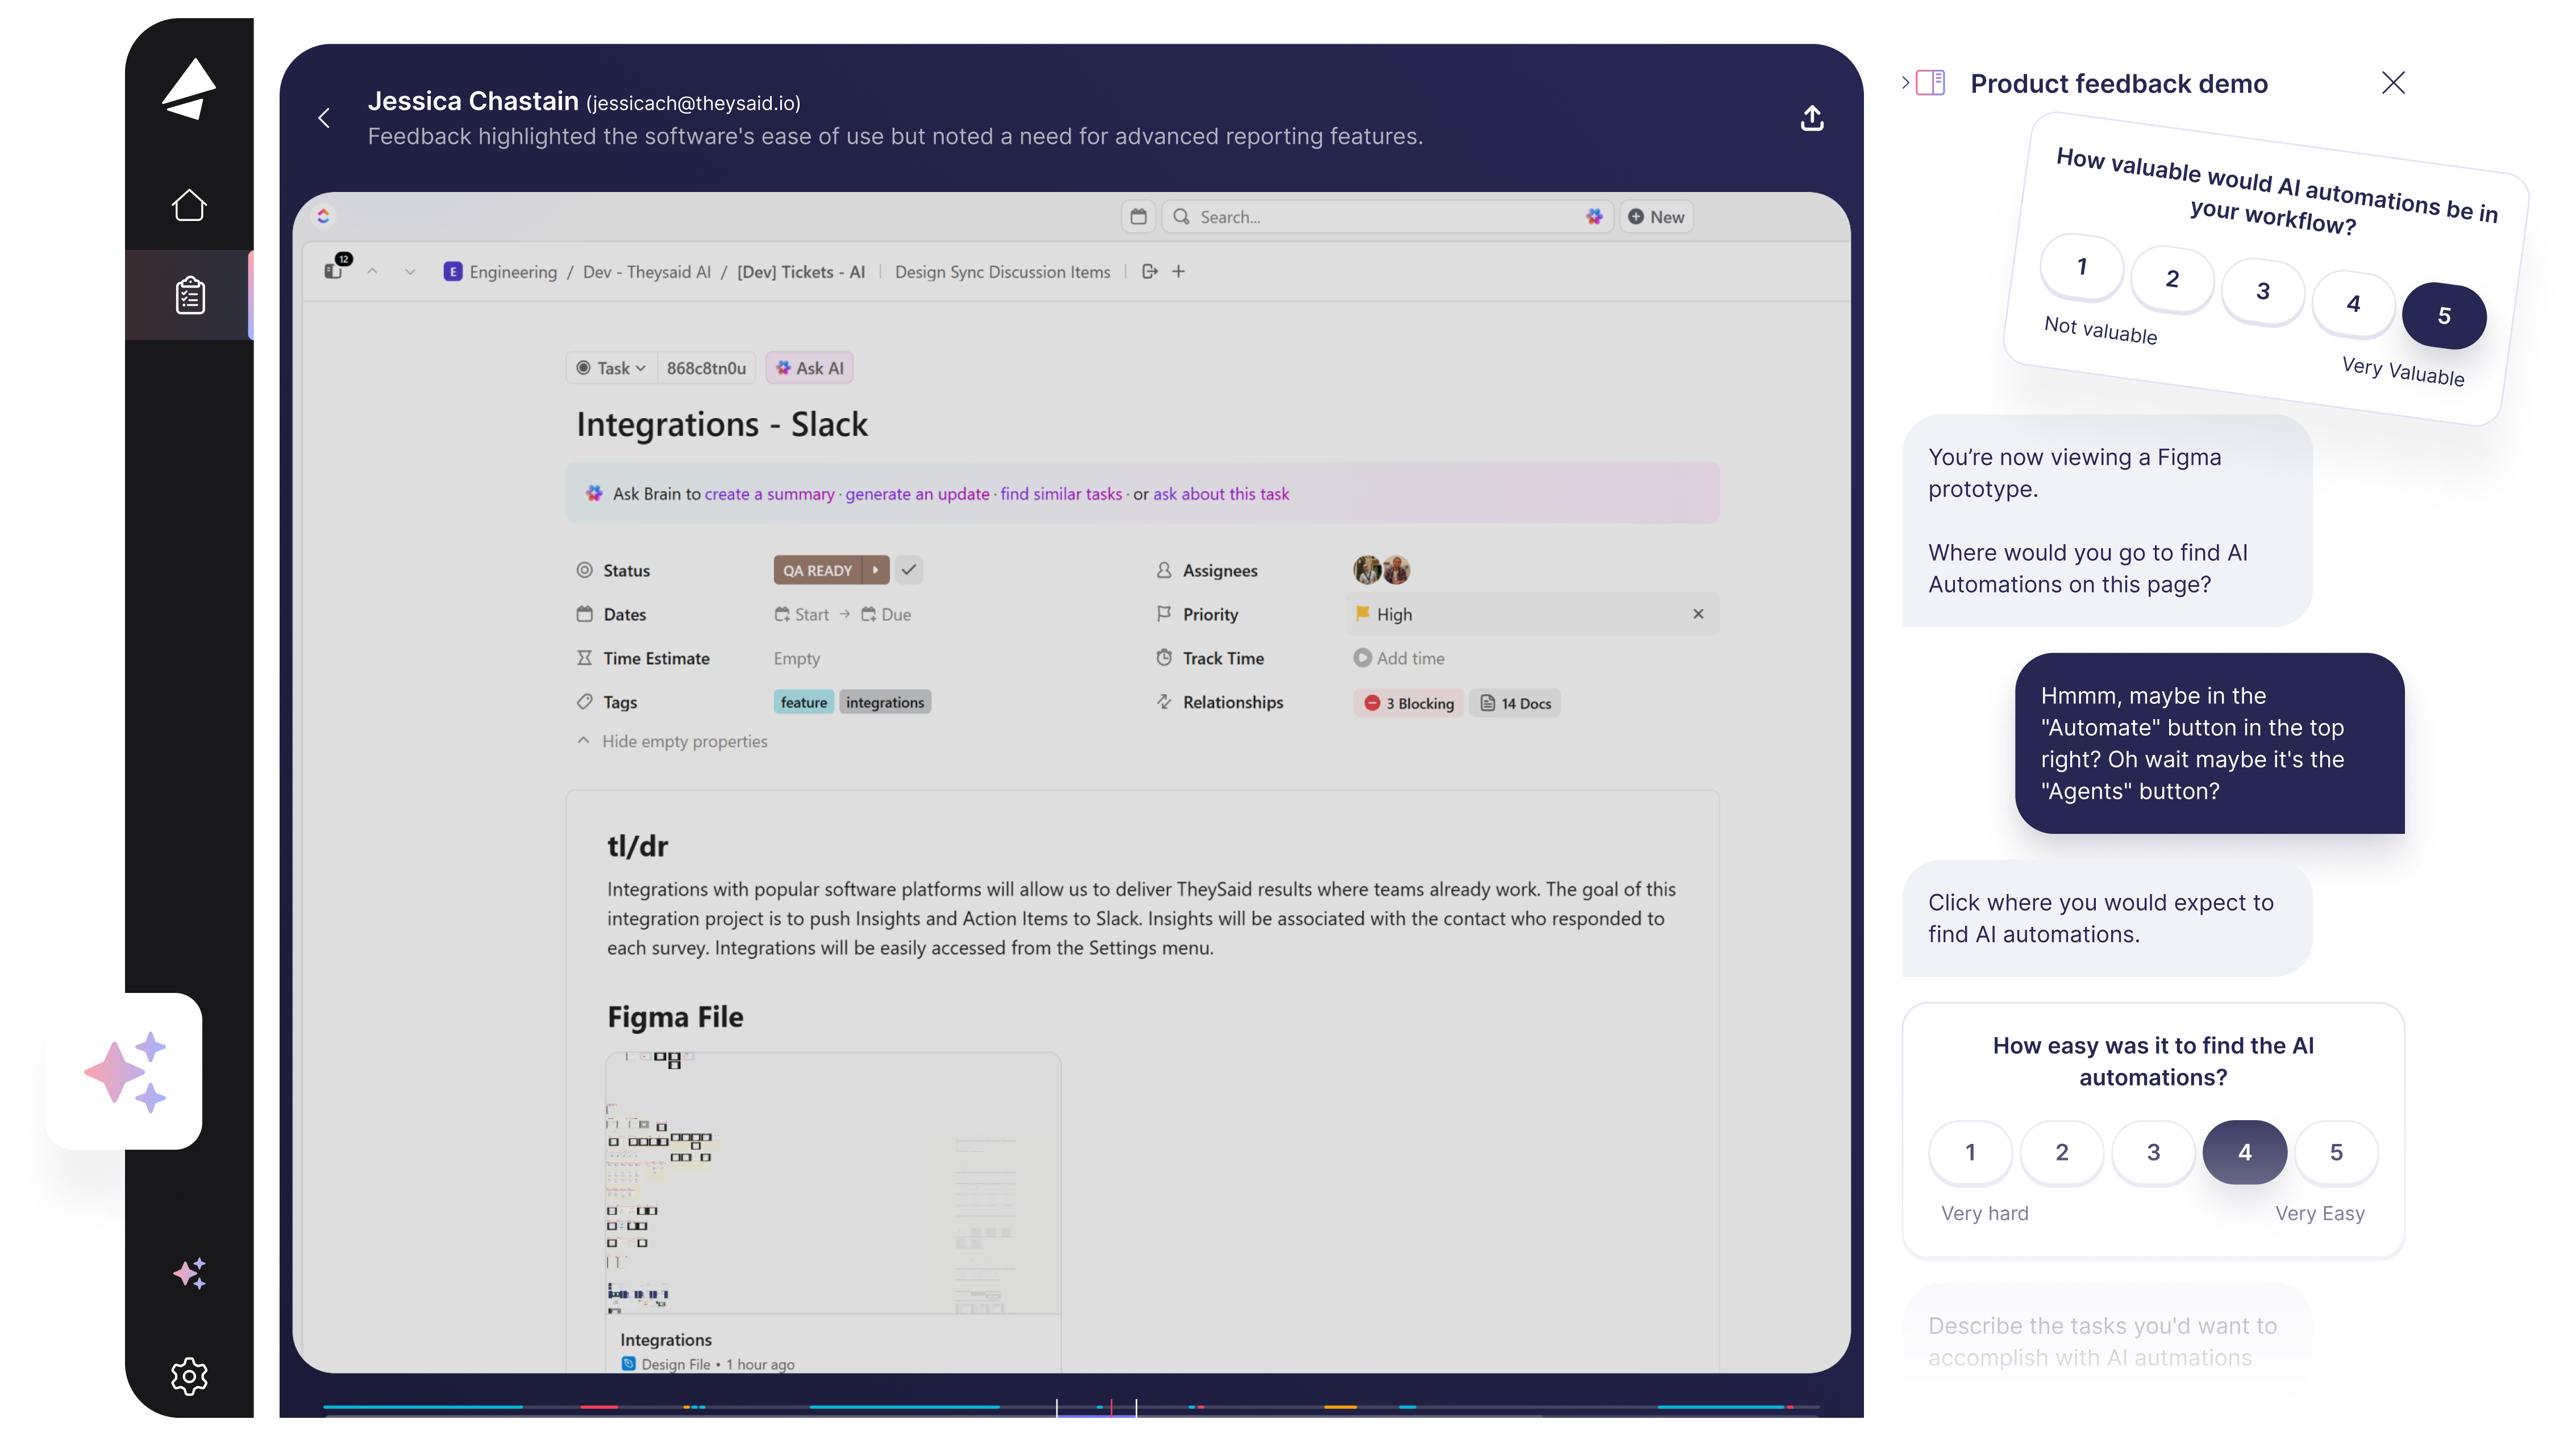Select rating 5 for easy to find
Image resolution: width=2576 pixels, height=1436 pixels.
coord(2336,1152)
